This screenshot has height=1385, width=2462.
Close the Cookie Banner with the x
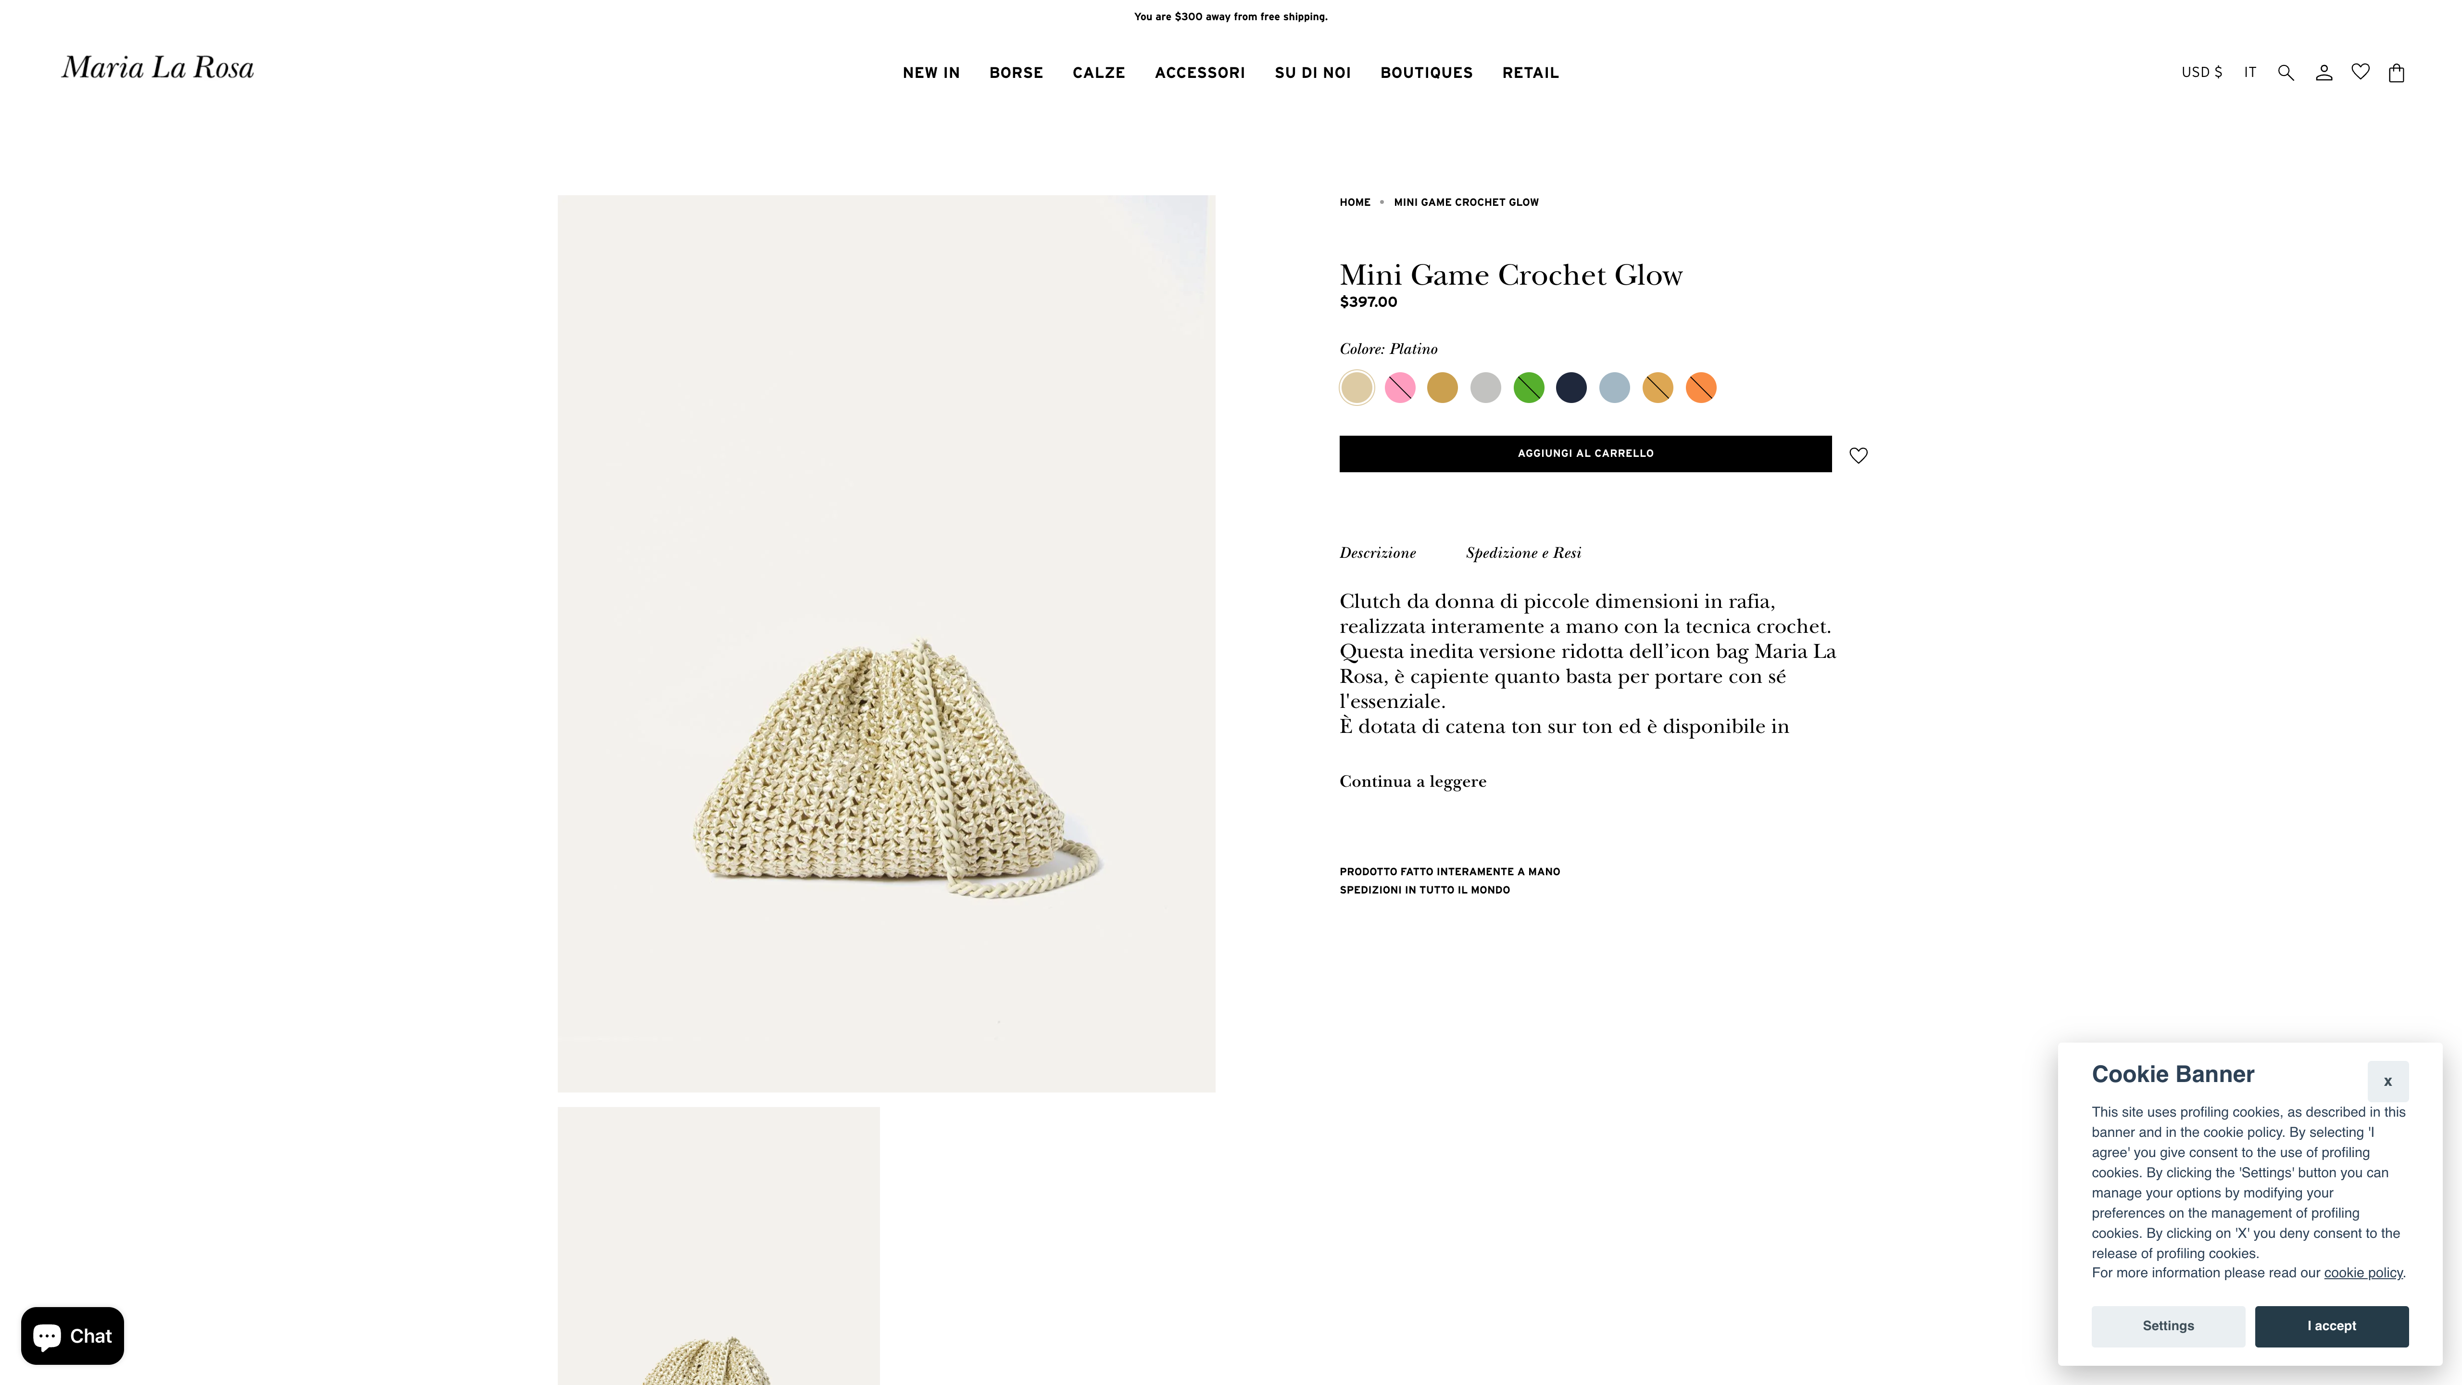point(2387,1081)
